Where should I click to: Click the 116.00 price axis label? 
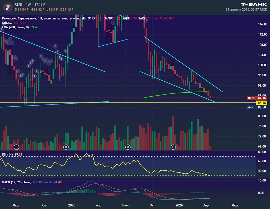263,24
